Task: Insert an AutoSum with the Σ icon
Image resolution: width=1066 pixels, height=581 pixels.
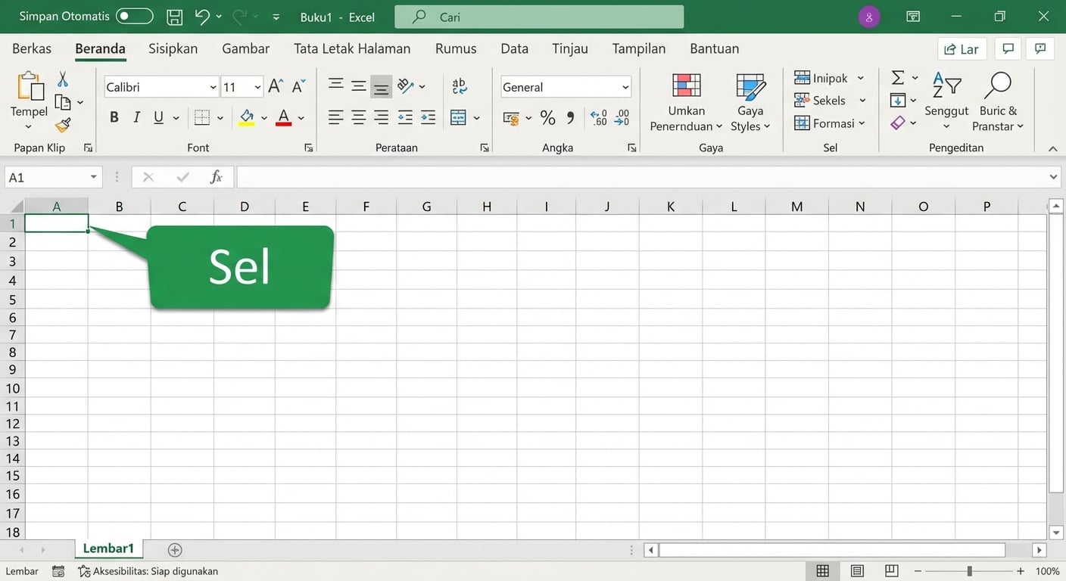Action: (896, 76)
